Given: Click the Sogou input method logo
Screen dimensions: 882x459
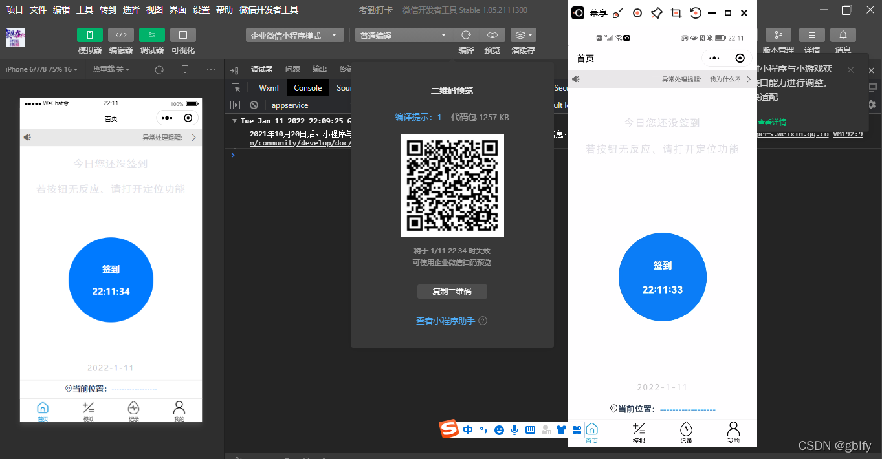Looking at the screenshot, I should 449,429.
